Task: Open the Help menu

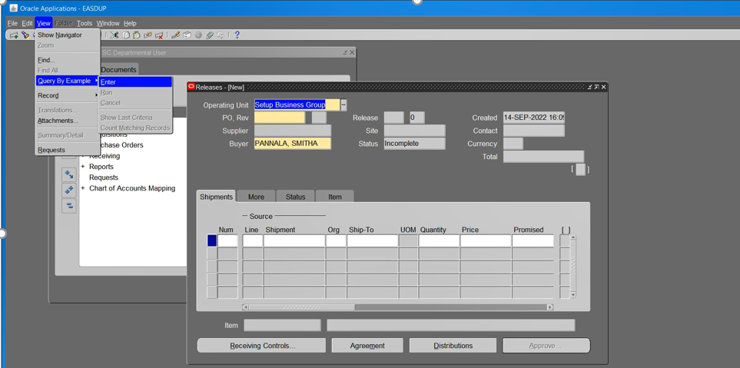Action: pyautogui.click(x=130, y=23)
